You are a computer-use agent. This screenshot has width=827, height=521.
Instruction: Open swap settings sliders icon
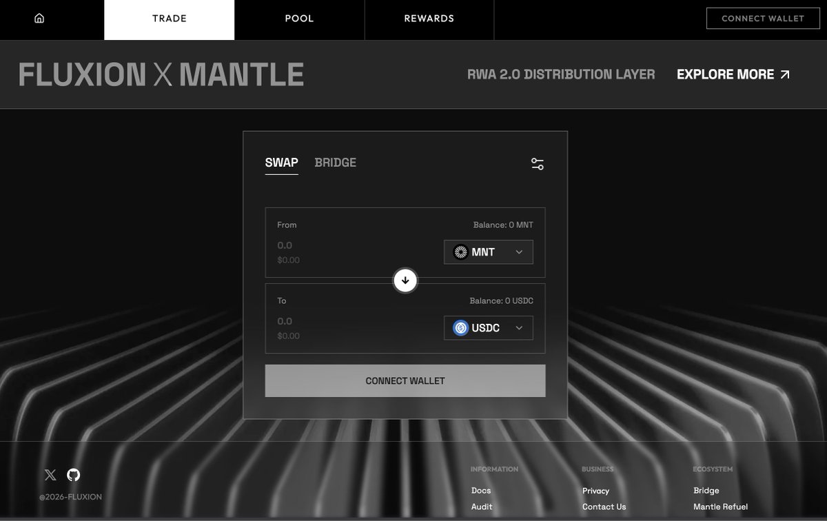point(538,164)
